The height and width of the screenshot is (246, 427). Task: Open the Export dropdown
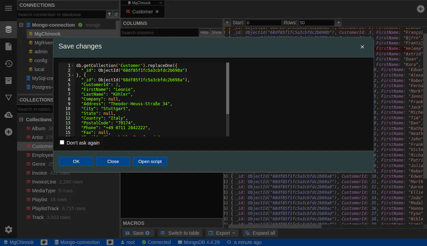coord(222,233)
